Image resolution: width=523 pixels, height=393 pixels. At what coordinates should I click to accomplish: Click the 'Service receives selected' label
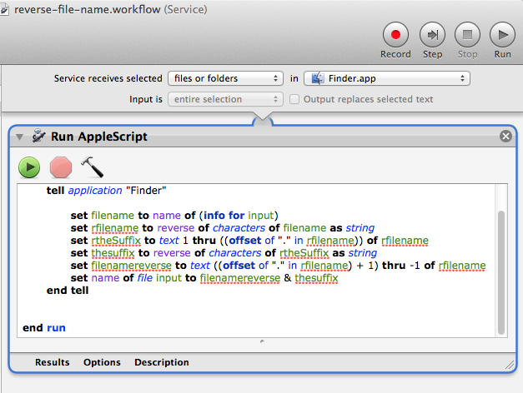coord(108,78)
